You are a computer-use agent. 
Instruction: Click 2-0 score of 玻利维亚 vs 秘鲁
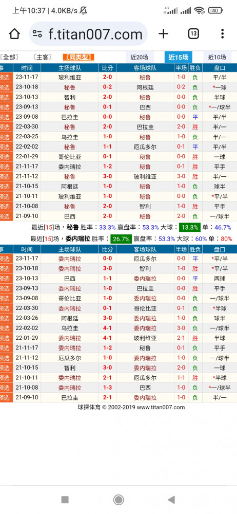107,78
